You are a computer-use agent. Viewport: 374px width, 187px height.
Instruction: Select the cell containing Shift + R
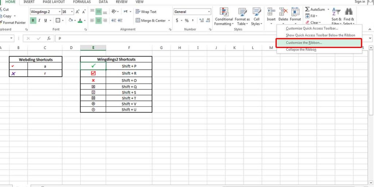129,73
